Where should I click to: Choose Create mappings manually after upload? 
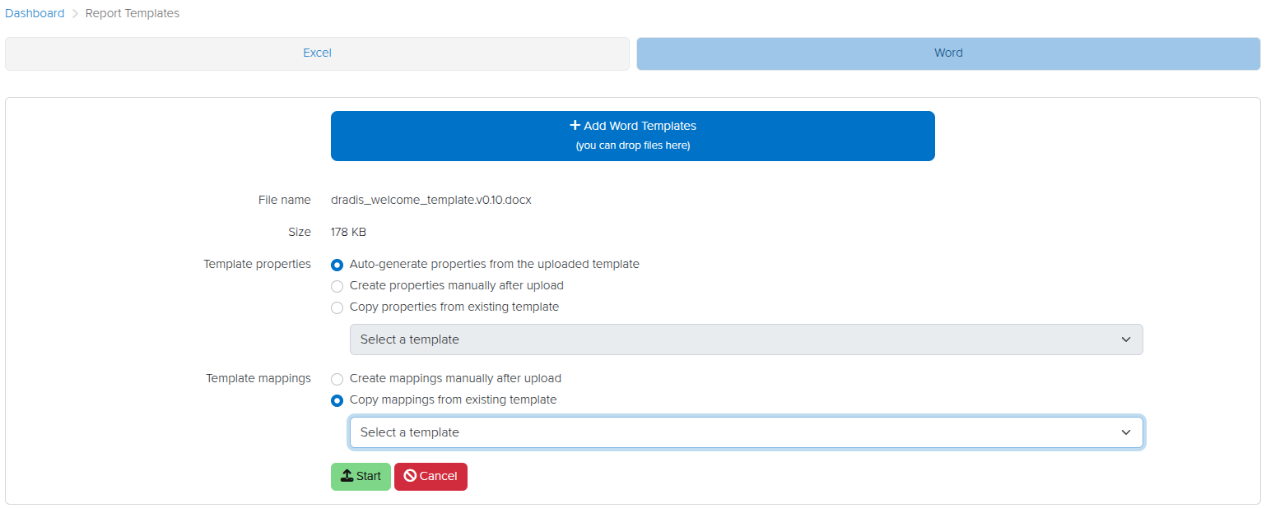(337, 379)
